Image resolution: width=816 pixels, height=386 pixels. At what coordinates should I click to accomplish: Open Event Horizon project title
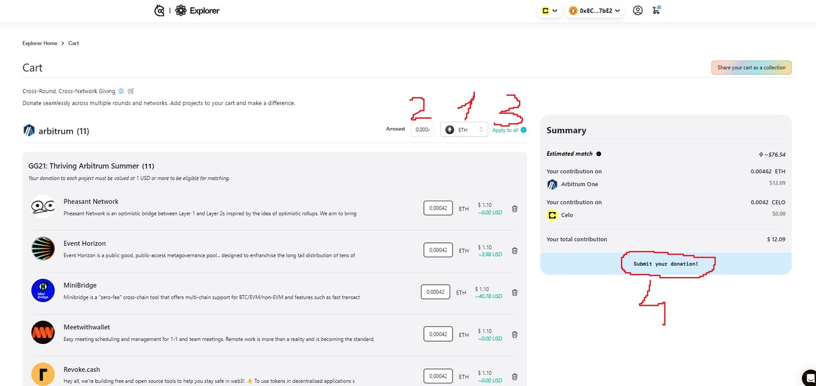(x=85, y=243)
